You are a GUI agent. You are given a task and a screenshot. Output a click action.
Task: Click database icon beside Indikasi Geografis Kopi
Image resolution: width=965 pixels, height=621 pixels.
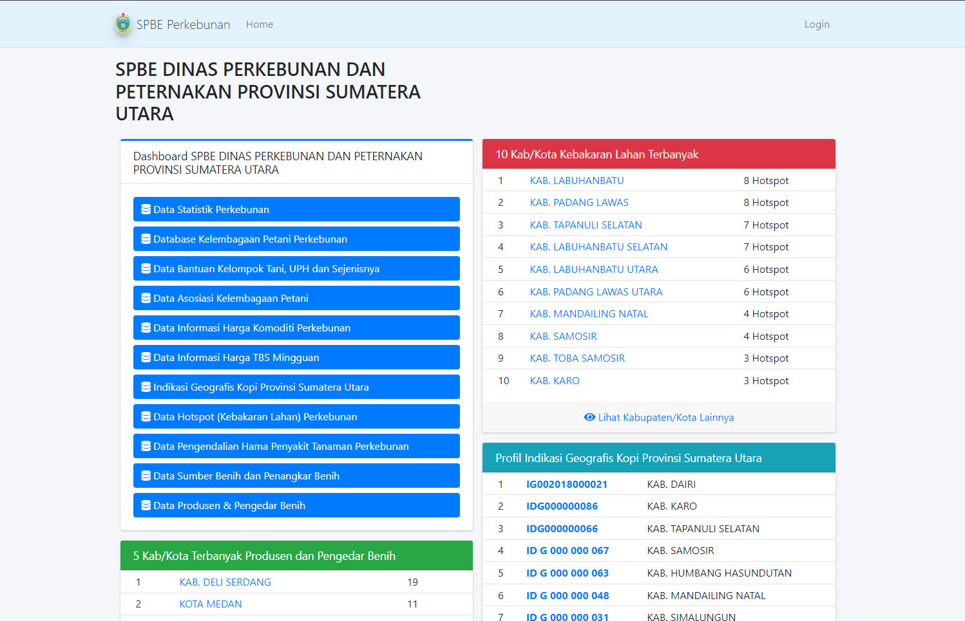coord(146,387)
